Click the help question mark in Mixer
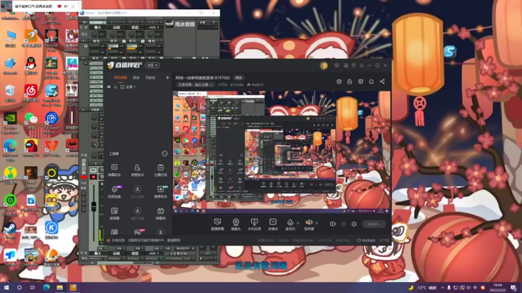This screenshot has width=522, height=293. coord(213,22)
